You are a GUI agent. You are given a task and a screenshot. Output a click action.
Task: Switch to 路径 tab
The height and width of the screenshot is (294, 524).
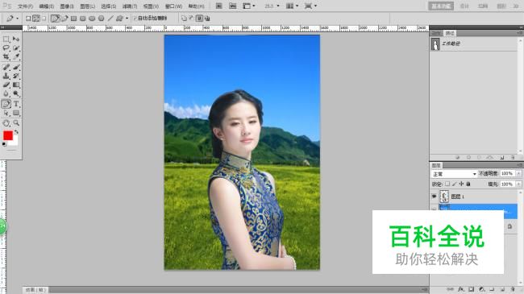tap(450, 33)
